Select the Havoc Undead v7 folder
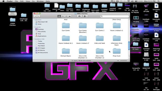Screen dimensions: 162x91 click(83, 38)
